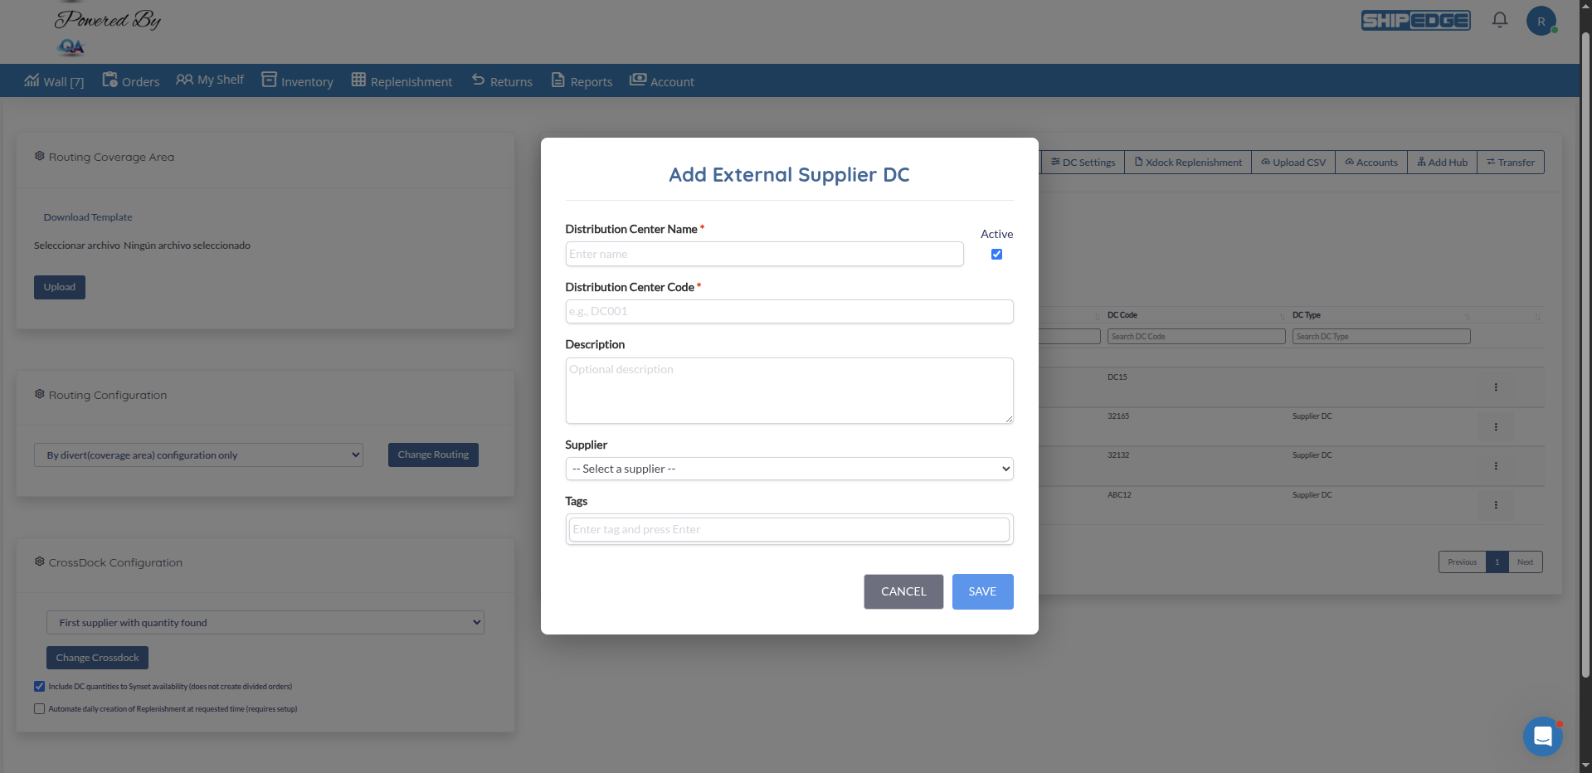The image size is (1592, 773).
Task: Click the My Shelf people icon
Action: pyautogui.click(x=184, y=80)
